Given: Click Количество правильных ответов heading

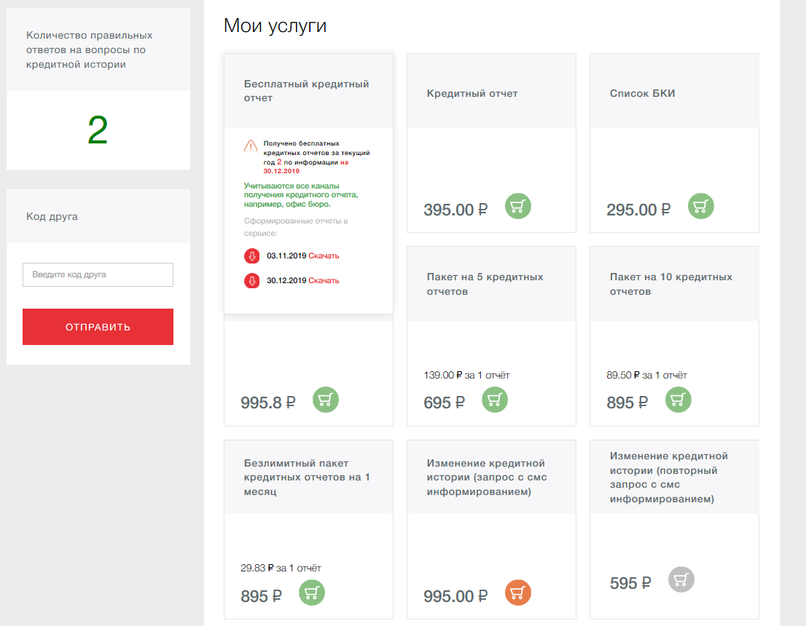Looking at the screenshot, I should [x=90, y=49].
